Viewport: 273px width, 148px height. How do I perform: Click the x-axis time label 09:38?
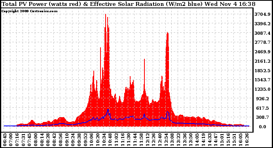(x=79, y=140)
